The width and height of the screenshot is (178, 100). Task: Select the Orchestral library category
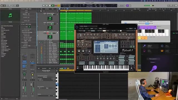click(3, 36)
